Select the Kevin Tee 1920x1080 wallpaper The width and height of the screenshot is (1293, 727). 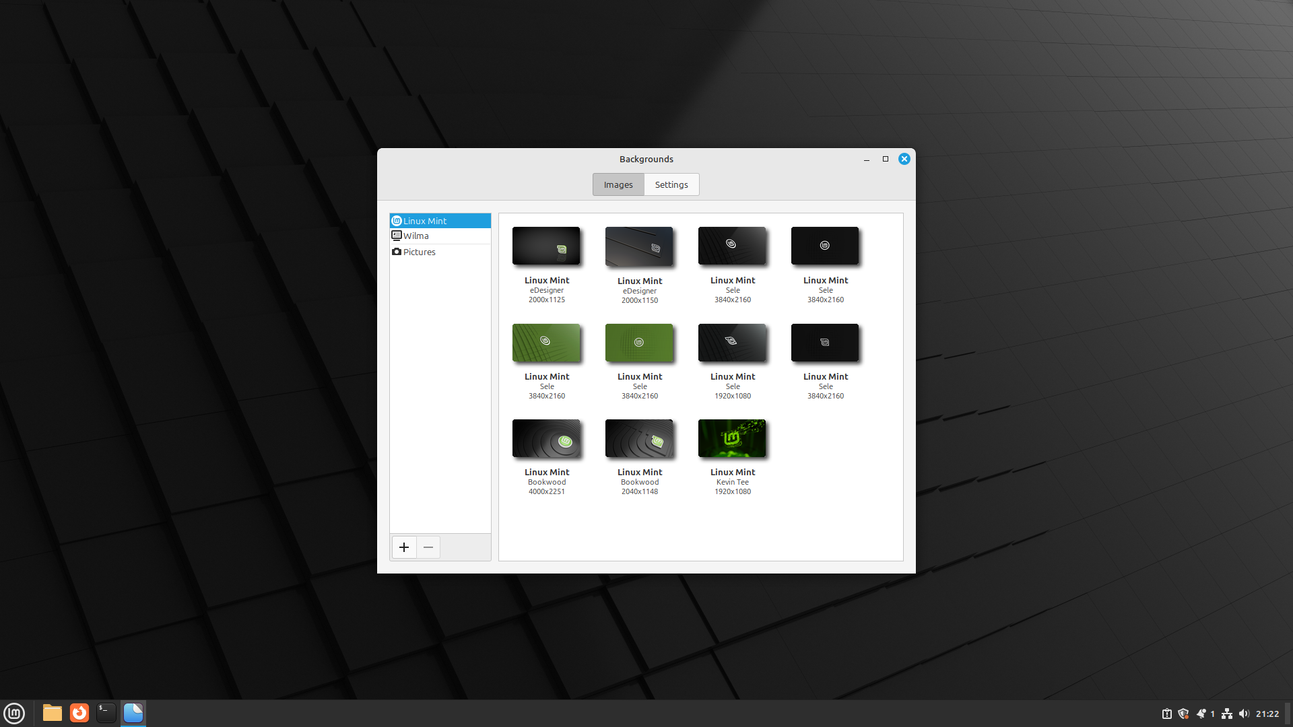732,438
